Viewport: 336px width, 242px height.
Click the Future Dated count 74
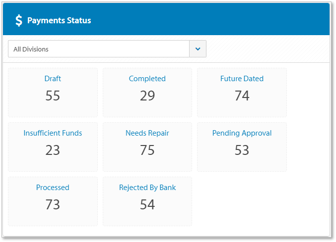(242, 96)
